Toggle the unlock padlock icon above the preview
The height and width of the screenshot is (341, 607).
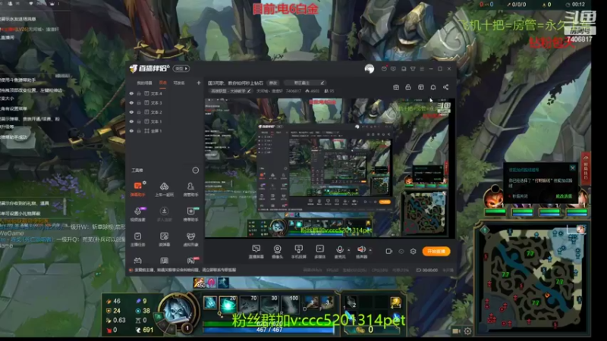(408, 87)
